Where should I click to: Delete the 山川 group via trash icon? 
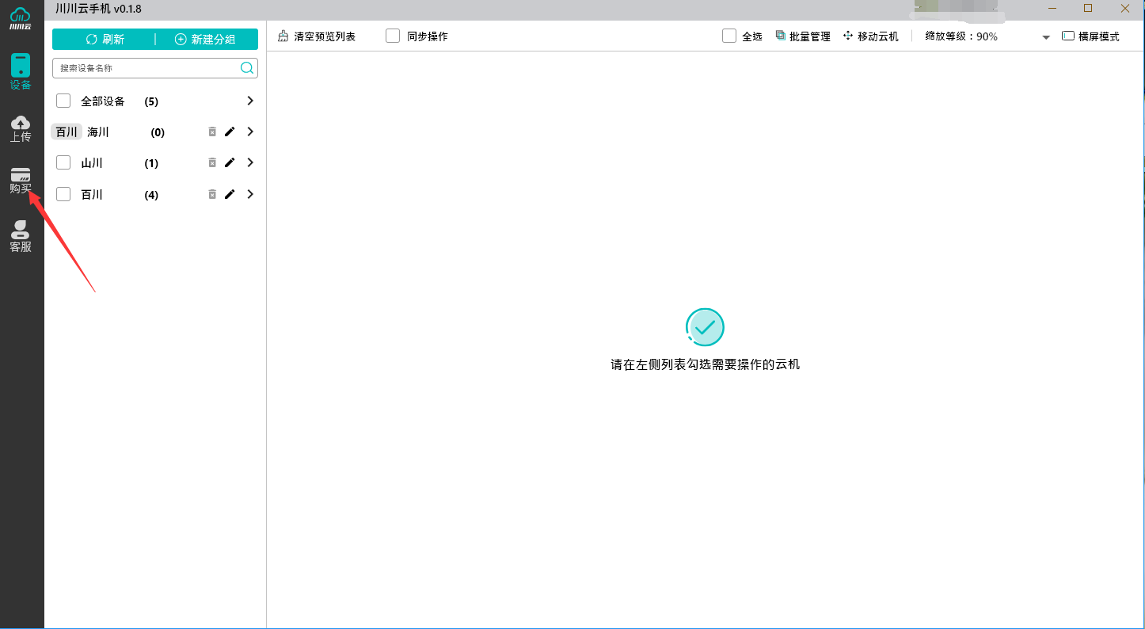click(212, 162)
